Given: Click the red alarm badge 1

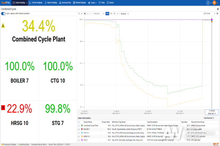Looking at the screenshot, I should point(3,108).
